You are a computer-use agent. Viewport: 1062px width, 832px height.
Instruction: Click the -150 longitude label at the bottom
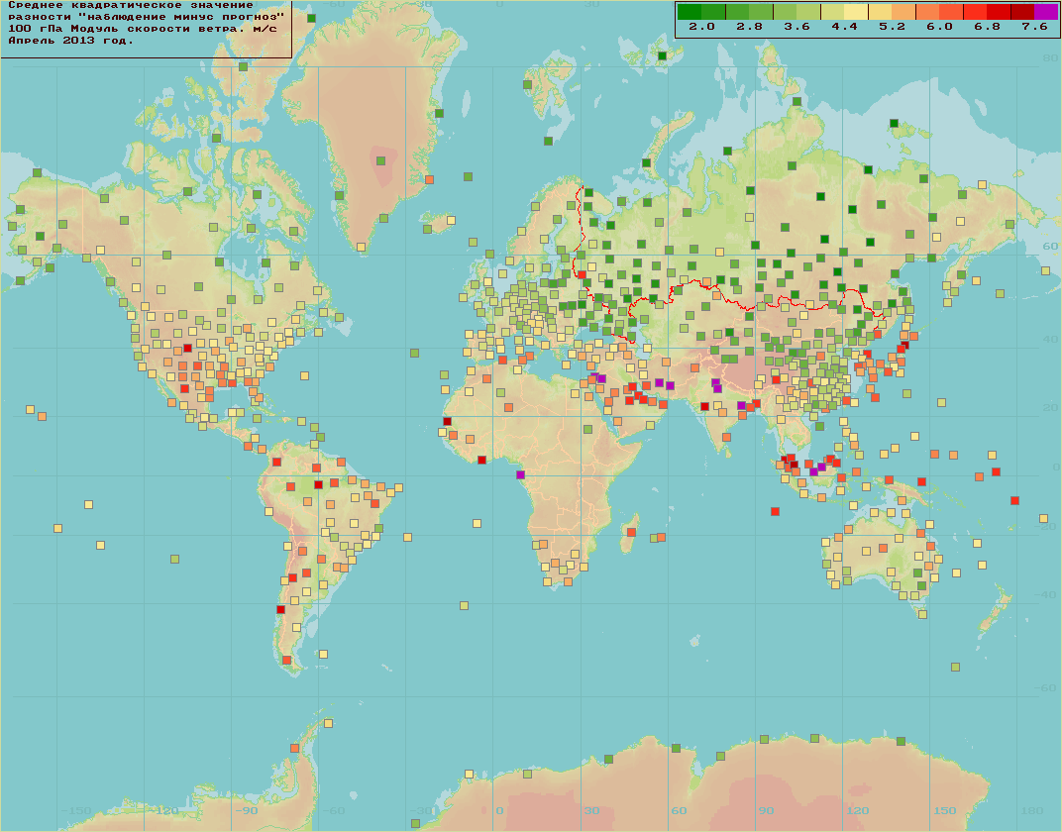pos(76,810)
